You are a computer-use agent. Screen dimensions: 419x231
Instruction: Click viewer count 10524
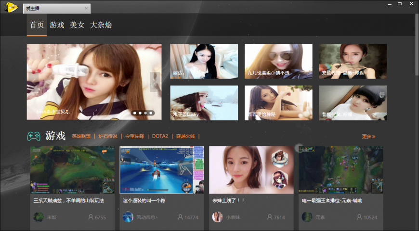coord(370,218)
